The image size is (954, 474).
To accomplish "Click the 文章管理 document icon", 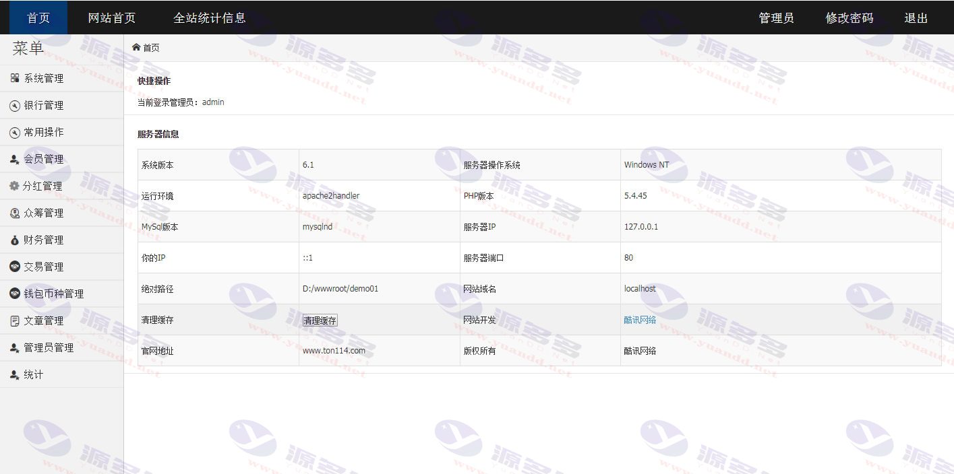I will [15, 321].
